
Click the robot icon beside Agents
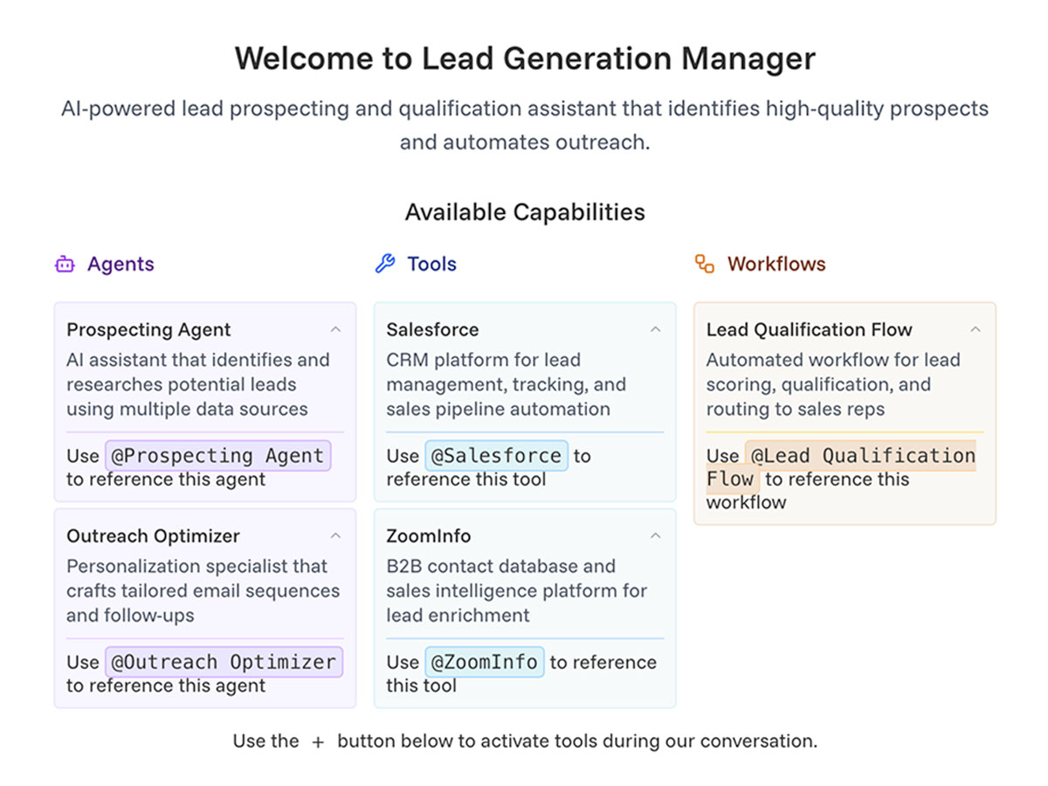65,265
